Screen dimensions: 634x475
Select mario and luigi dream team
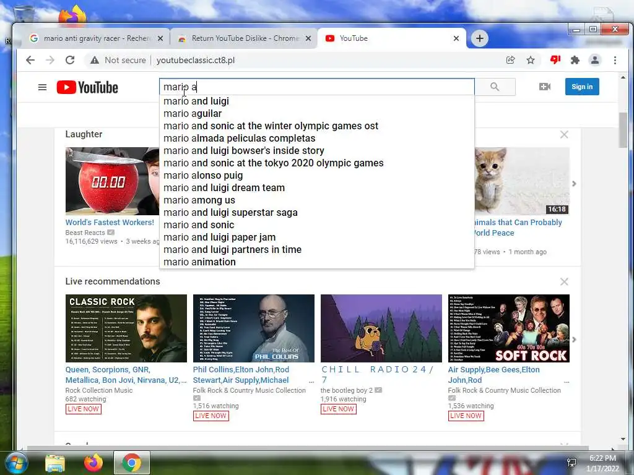point(316,188)
